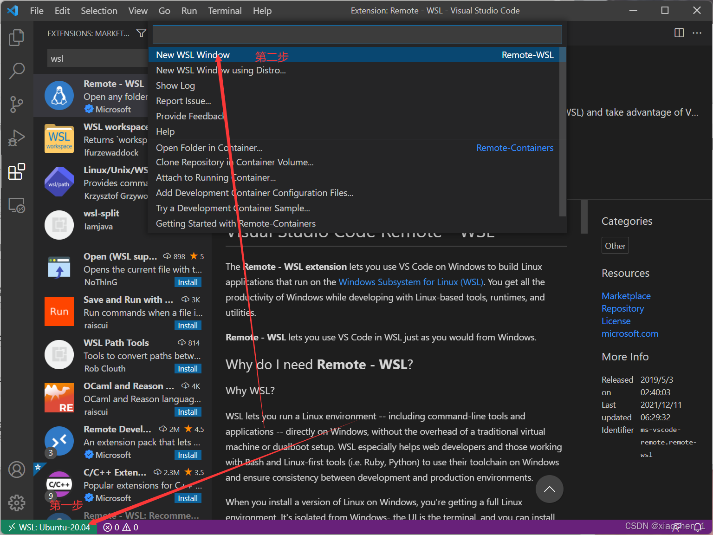
Task: Open the File menu
Action: pos(37,11)
